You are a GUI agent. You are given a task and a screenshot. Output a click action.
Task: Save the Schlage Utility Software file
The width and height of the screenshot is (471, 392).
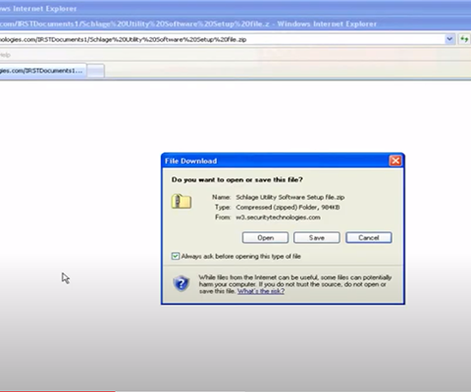317,237
